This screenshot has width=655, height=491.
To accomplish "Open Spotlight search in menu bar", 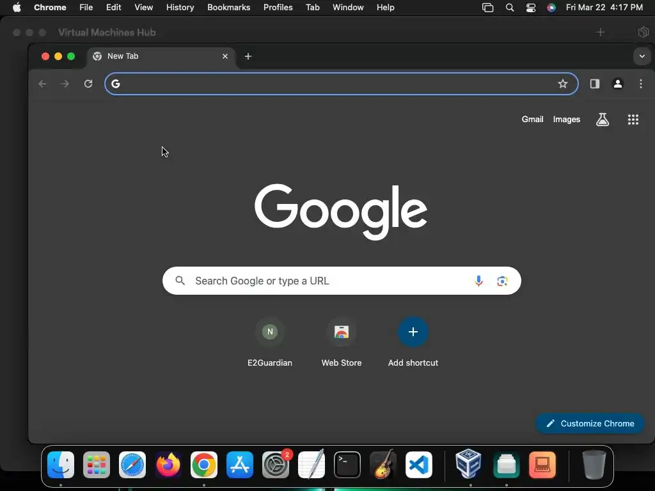I will (x=509, y=8).
